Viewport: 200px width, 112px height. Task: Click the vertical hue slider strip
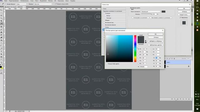pos(135,49)
